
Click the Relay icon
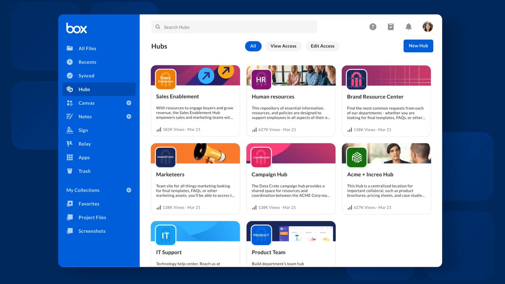[x=70, y=144]
